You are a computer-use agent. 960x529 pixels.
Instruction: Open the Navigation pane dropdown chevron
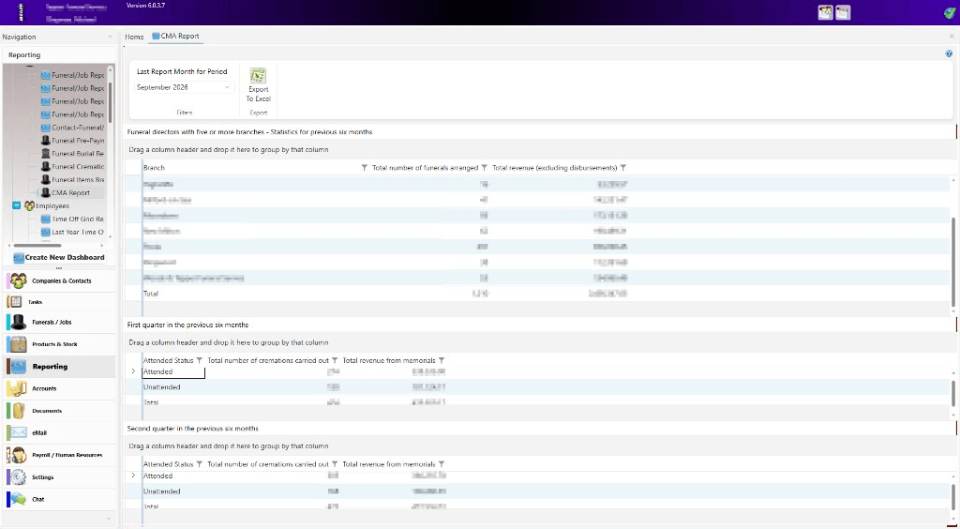(110, 37)
